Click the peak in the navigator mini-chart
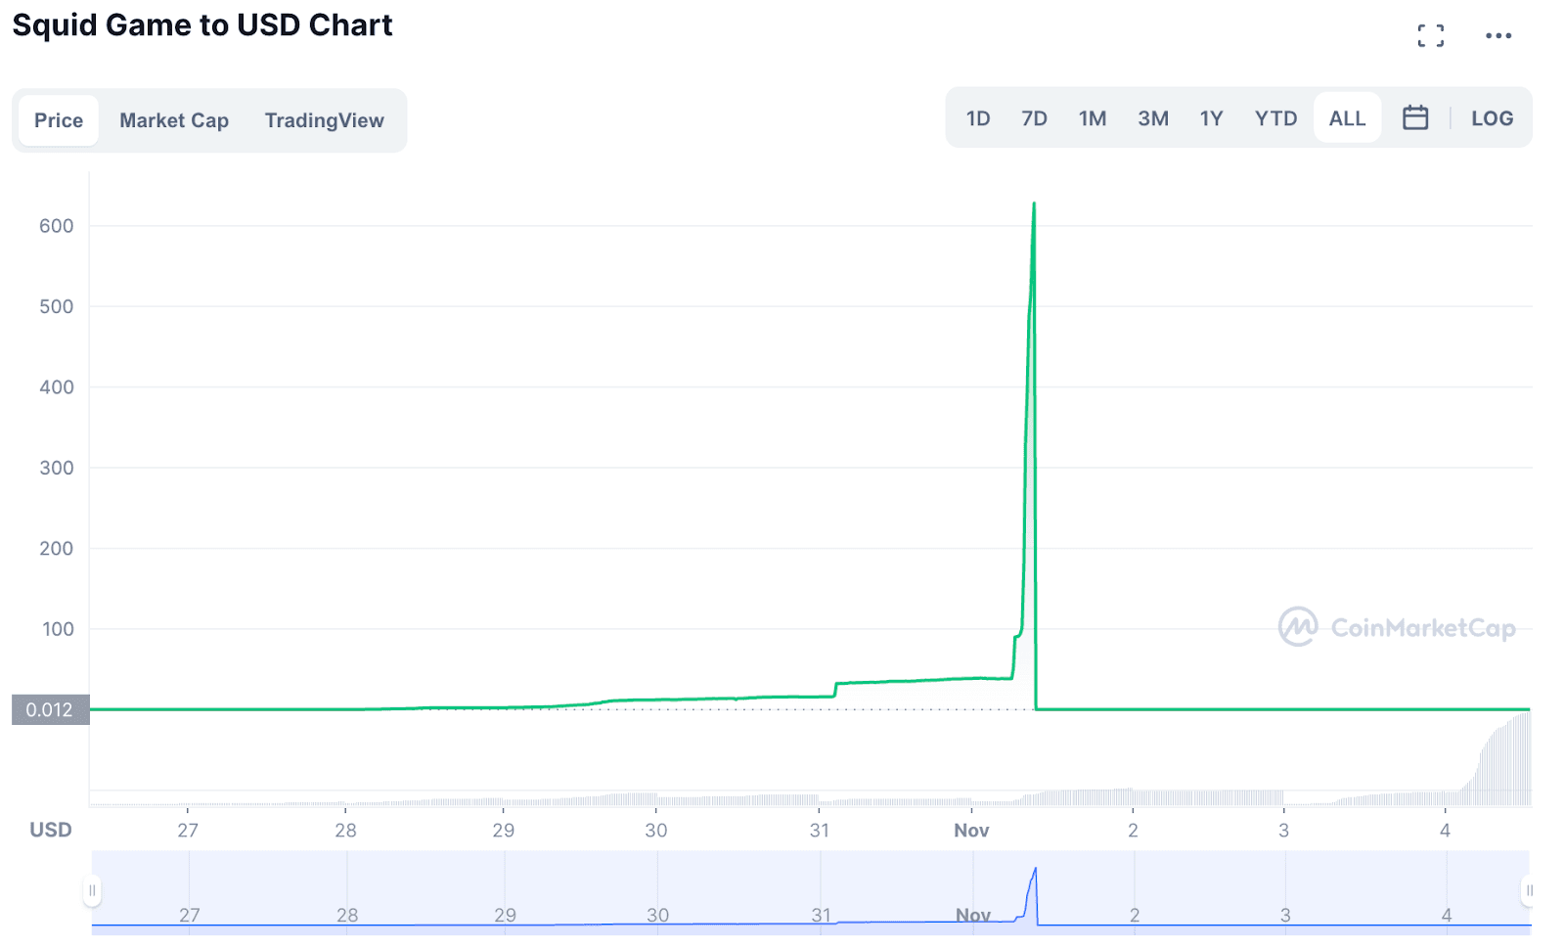The width and height of the screenshot is (1565, 949). click(x=1035, y=869)
